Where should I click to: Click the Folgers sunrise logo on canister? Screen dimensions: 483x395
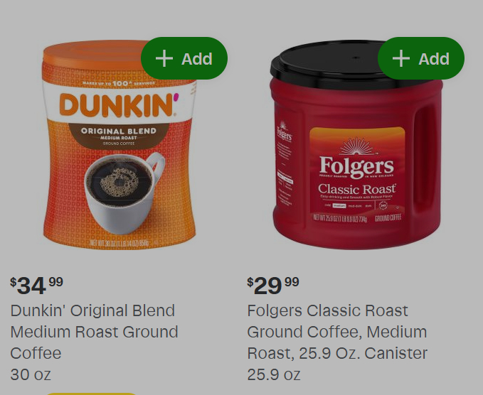pyautogui.click(x=356, y=158)
